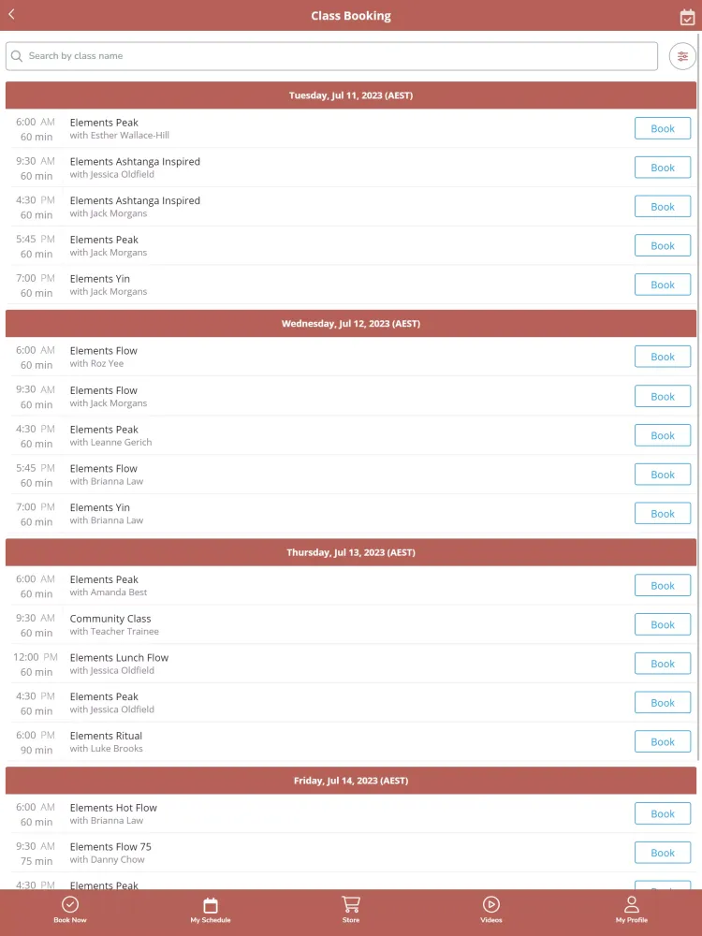The width and height of the screenshot is (702, 936).
Task: Select the Thursday, Jul 13, 2023 header
Action: (x=351, y=552)
